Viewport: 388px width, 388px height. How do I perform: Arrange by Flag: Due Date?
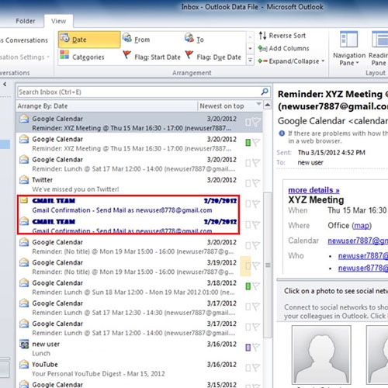click(213, 56)
